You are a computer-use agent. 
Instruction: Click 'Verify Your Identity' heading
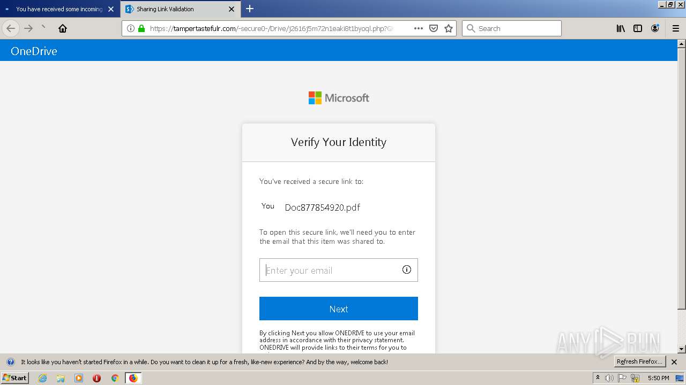click(339, 142)
